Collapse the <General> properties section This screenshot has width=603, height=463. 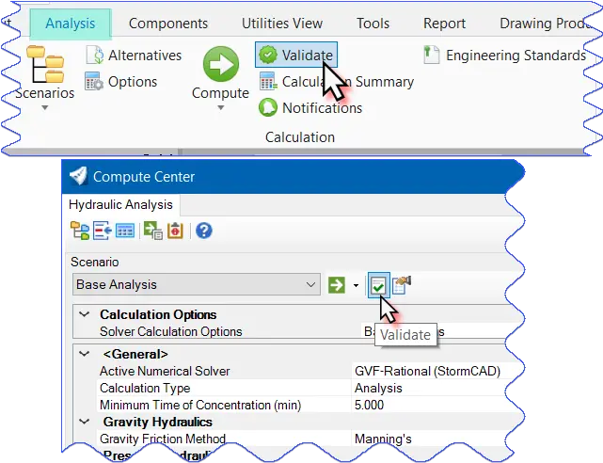coord(84,355)
